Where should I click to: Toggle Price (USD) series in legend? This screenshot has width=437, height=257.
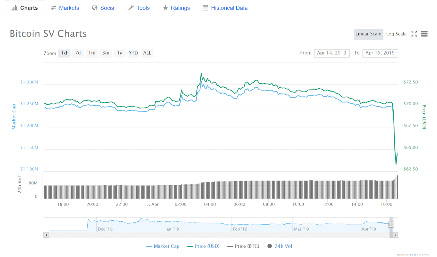coord(203,246)
